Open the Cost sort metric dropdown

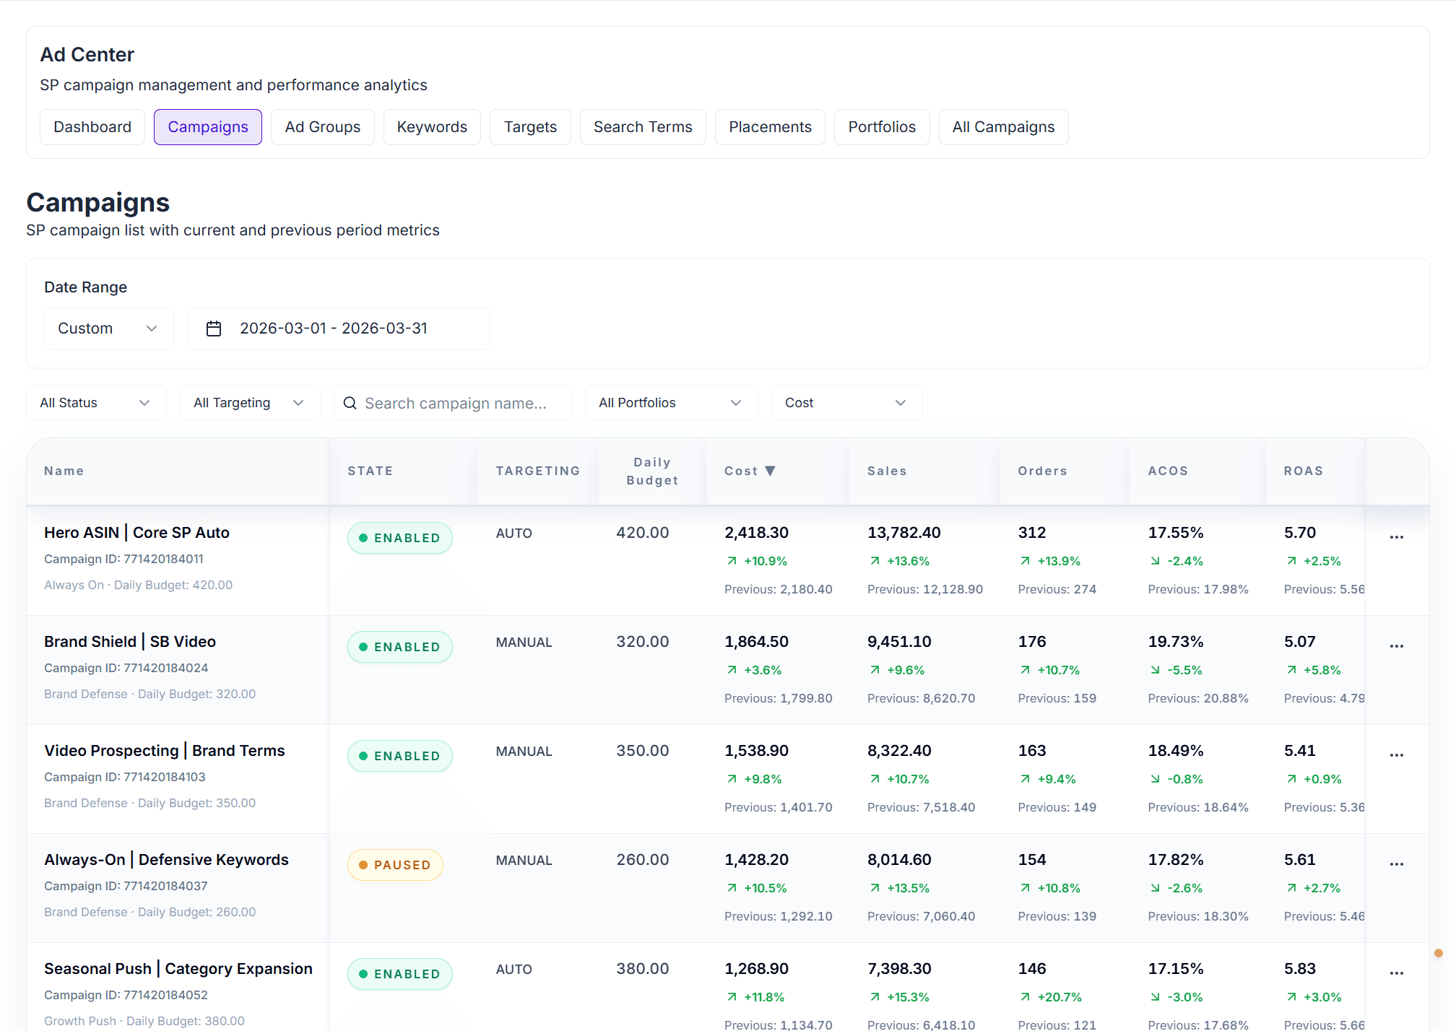pos(846,403)
